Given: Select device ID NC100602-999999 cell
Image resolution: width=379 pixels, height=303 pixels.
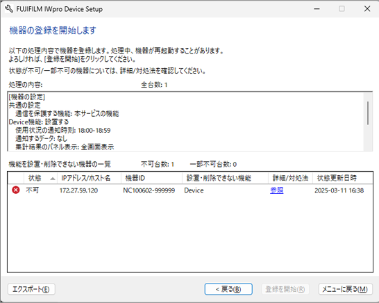Looking at the screenshot, I should click(x=149, y=190).
